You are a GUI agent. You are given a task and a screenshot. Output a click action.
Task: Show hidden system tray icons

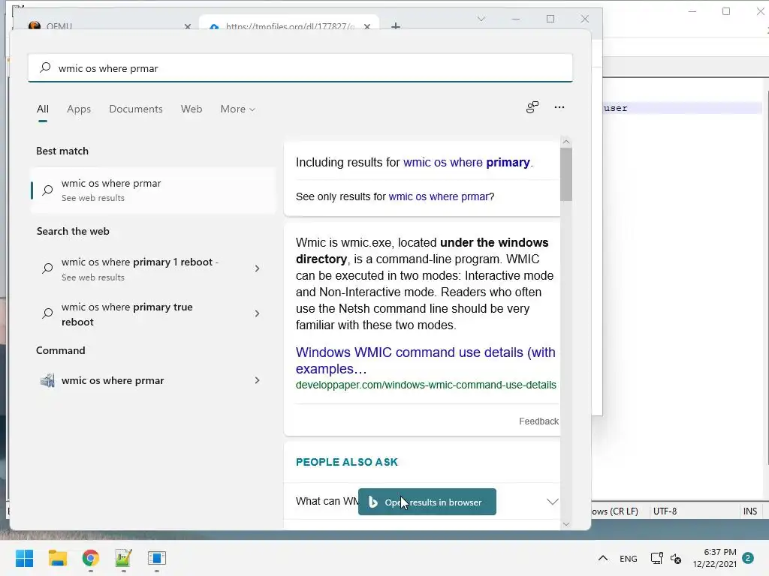coord(603,558)
